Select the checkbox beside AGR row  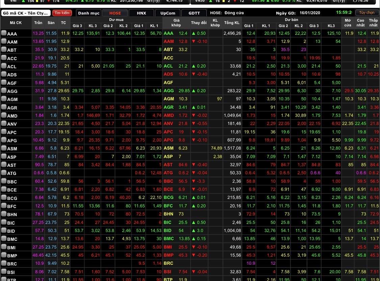click(x=4, y=107)
